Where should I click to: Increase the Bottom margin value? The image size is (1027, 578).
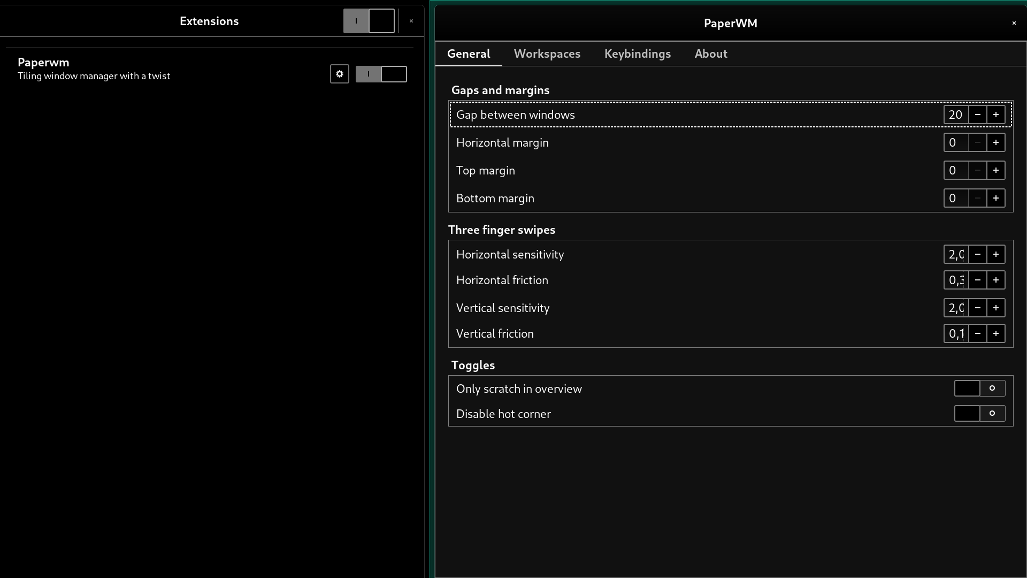tap(996, 198)
